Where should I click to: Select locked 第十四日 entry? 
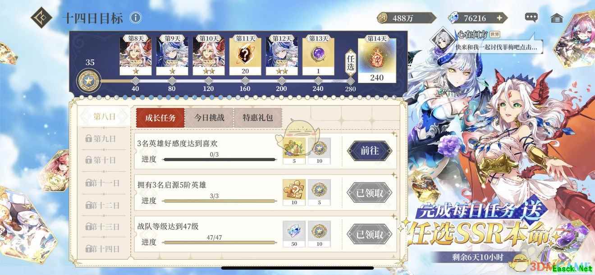101,248
